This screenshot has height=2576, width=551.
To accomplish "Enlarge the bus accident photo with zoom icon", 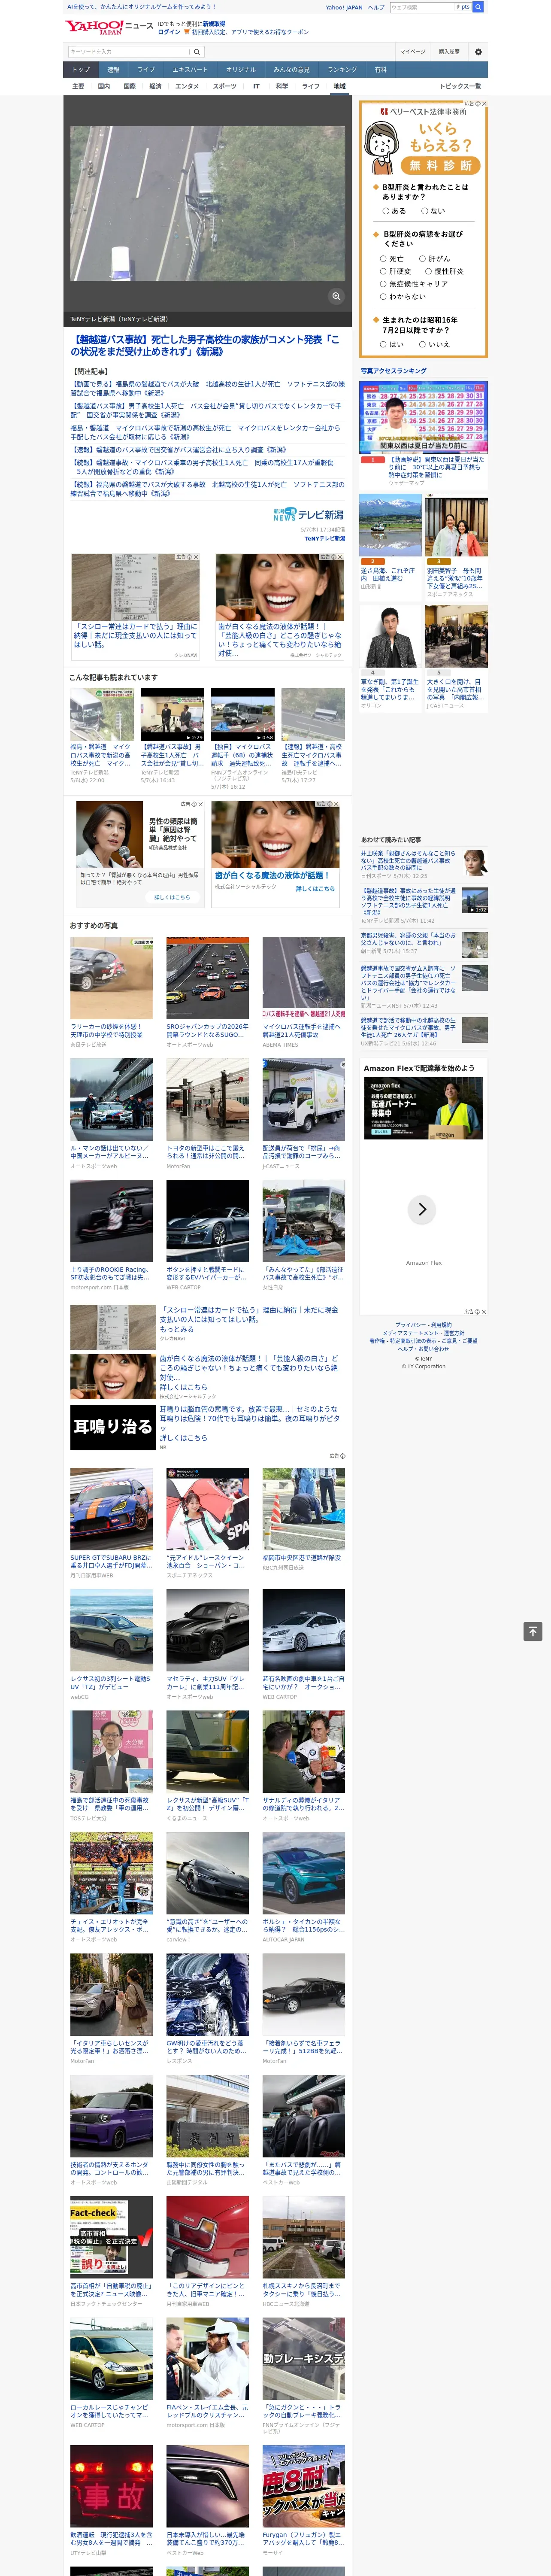I will coord(336,296).
